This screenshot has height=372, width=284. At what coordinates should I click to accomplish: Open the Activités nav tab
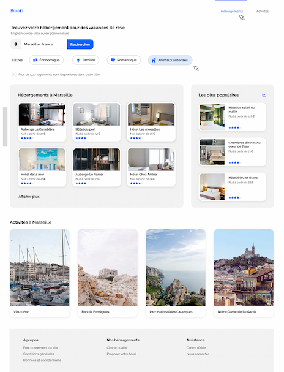click(263, 12)
